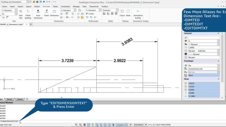This screenshot has width=226, height=127.
Task: Click the first icon below MultiLeader Insert
Action: [87, 17]
